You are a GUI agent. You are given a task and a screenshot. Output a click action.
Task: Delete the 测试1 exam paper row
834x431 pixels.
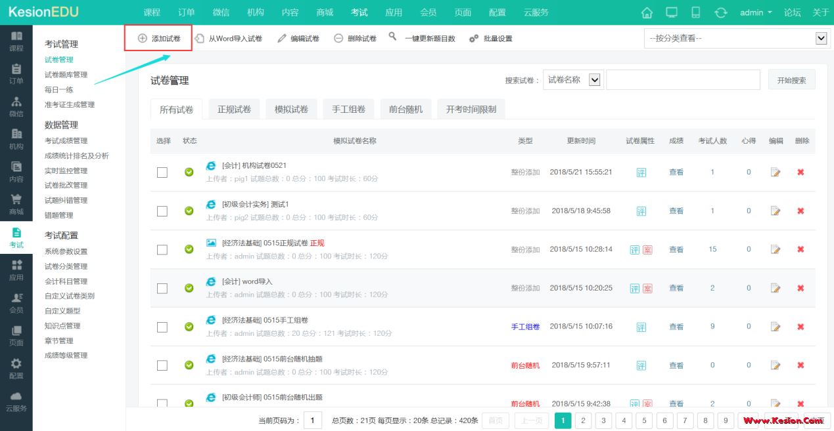(x=800, y=211)
